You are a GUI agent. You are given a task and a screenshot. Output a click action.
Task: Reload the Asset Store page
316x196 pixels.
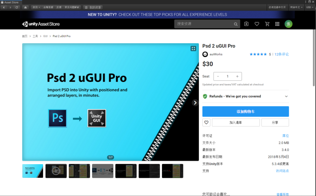point(17,7)
